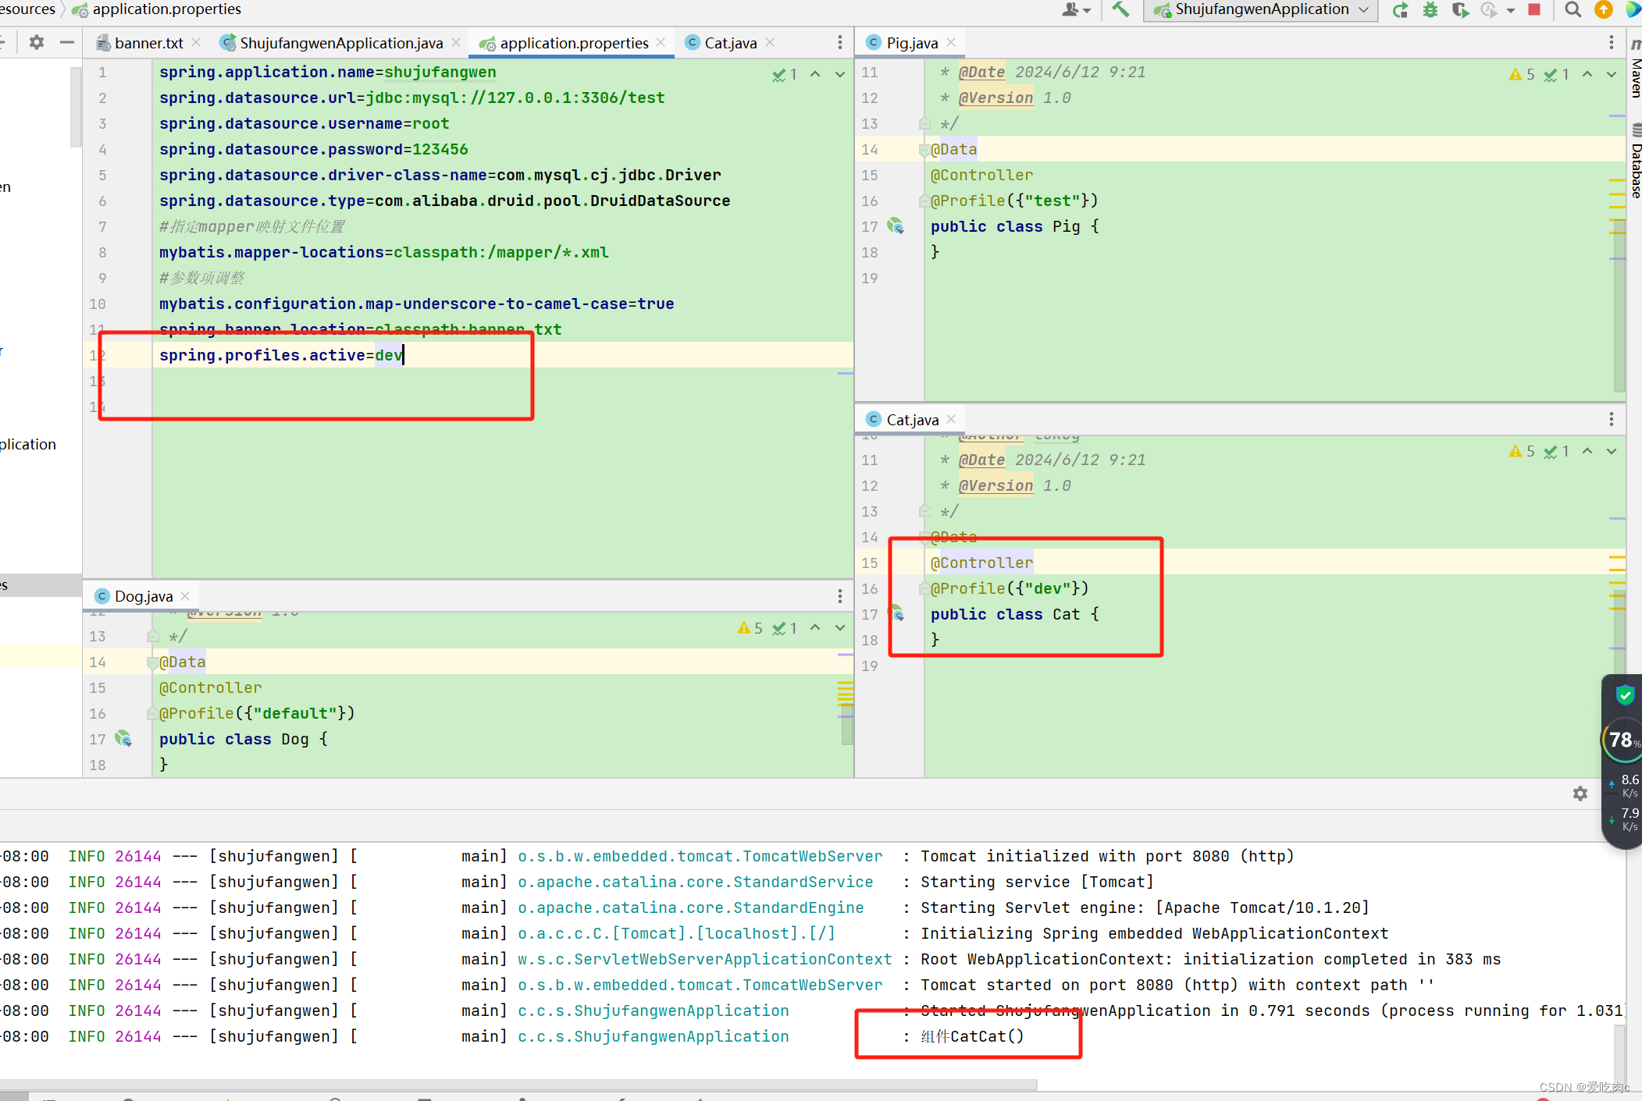Click the orange update arrow icon
The image size is (1642, 1101).
coord(1603,9)
